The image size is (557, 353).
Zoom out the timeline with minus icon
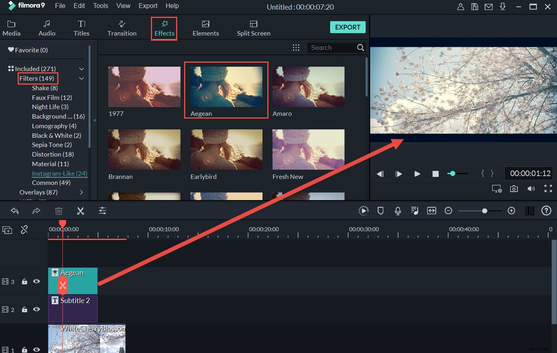(449, 211)
